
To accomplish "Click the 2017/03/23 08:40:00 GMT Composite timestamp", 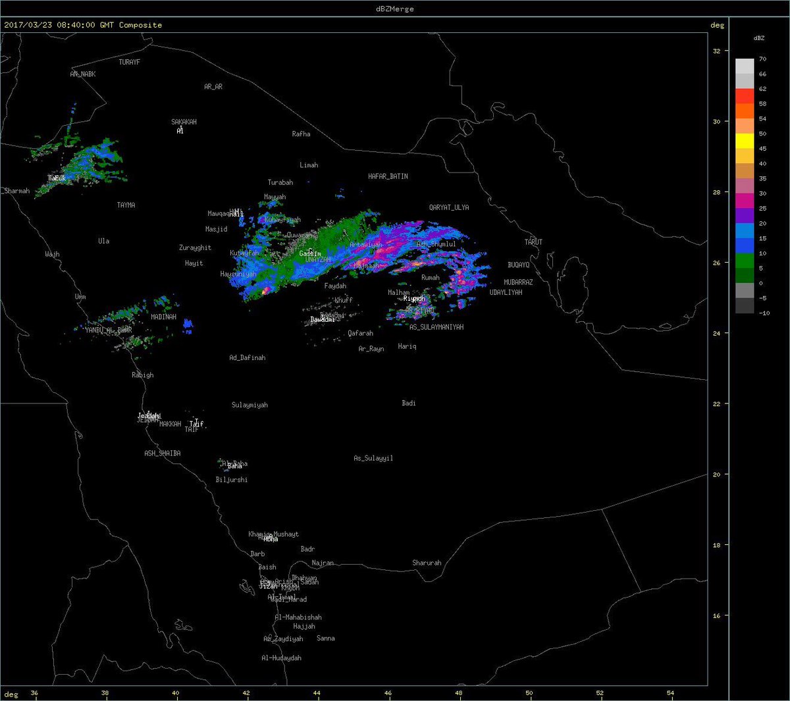I will (x=83, y=25).
